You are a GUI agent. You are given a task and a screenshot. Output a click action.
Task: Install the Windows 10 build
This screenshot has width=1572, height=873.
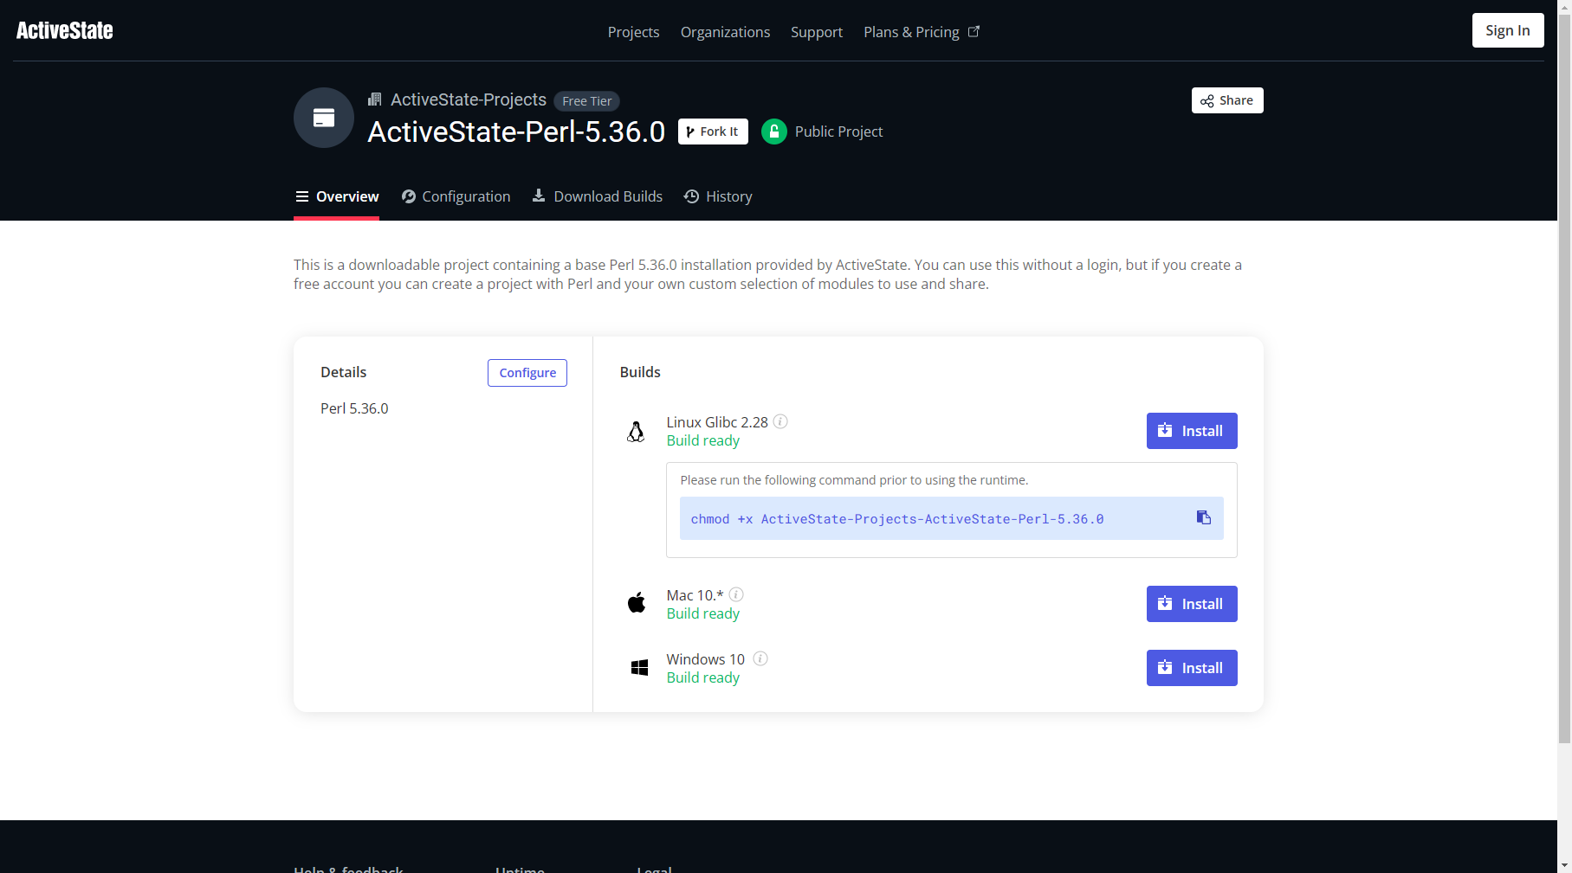(x=1192, y=668)
